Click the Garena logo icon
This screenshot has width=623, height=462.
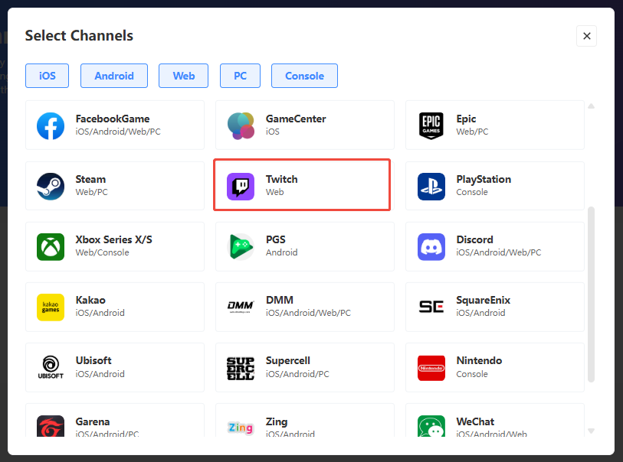click(51, 426)
